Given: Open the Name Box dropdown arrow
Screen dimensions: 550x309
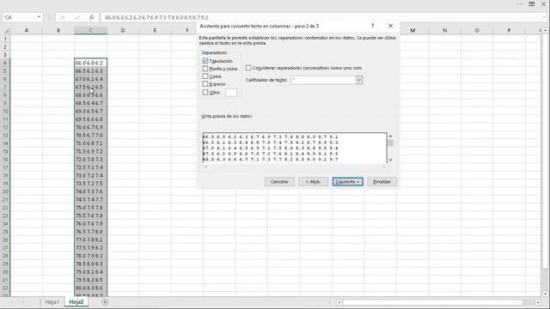Looking at the screenshot, I should click(39, 17).
